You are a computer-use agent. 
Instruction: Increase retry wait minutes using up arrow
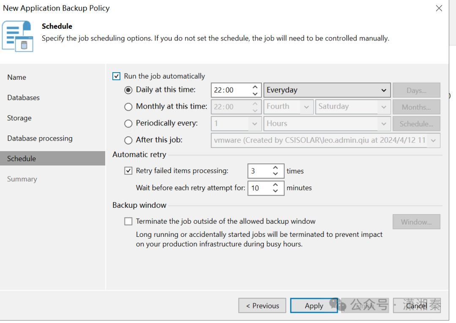click(275, 185)
